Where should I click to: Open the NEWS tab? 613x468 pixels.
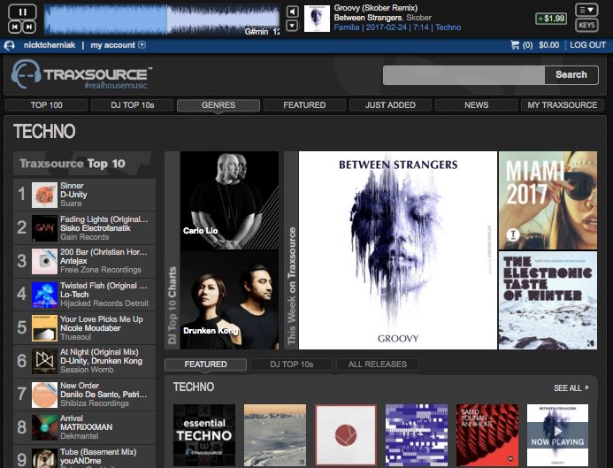coord(477,104)
